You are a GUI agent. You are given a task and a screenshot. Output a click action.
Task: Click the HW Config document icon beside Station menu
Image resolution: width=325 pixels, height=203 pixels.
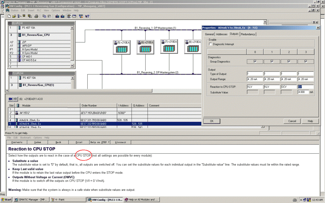click(x=7, y=10)
